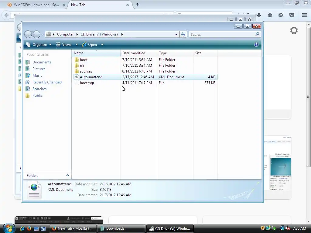This screenshot has height=233, width=311.
Task: Expand the address bar history dropdown
Action: pos(176,35)
